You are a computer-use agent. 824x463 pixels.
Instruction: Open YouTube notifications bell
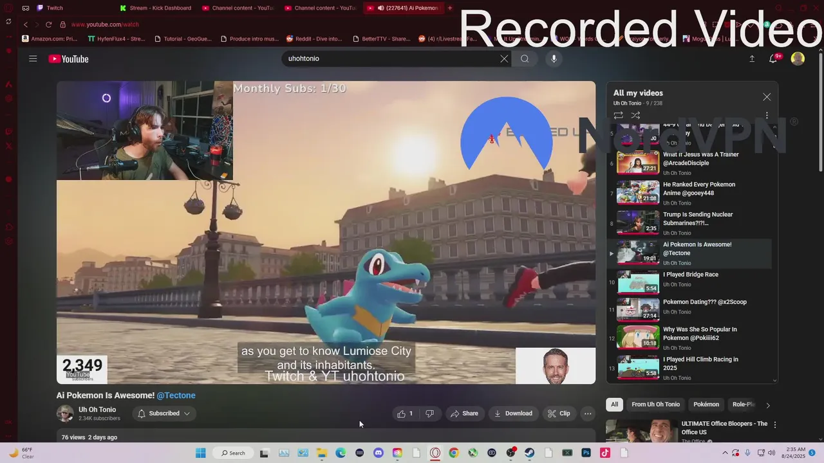click(x=774, y=59)
